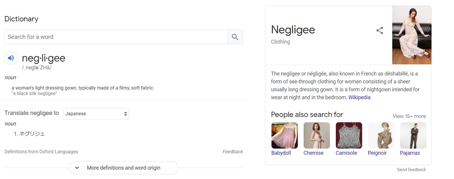Click the Chemise text link
Viewport: 454px width, 179px height.
point(313,153)
